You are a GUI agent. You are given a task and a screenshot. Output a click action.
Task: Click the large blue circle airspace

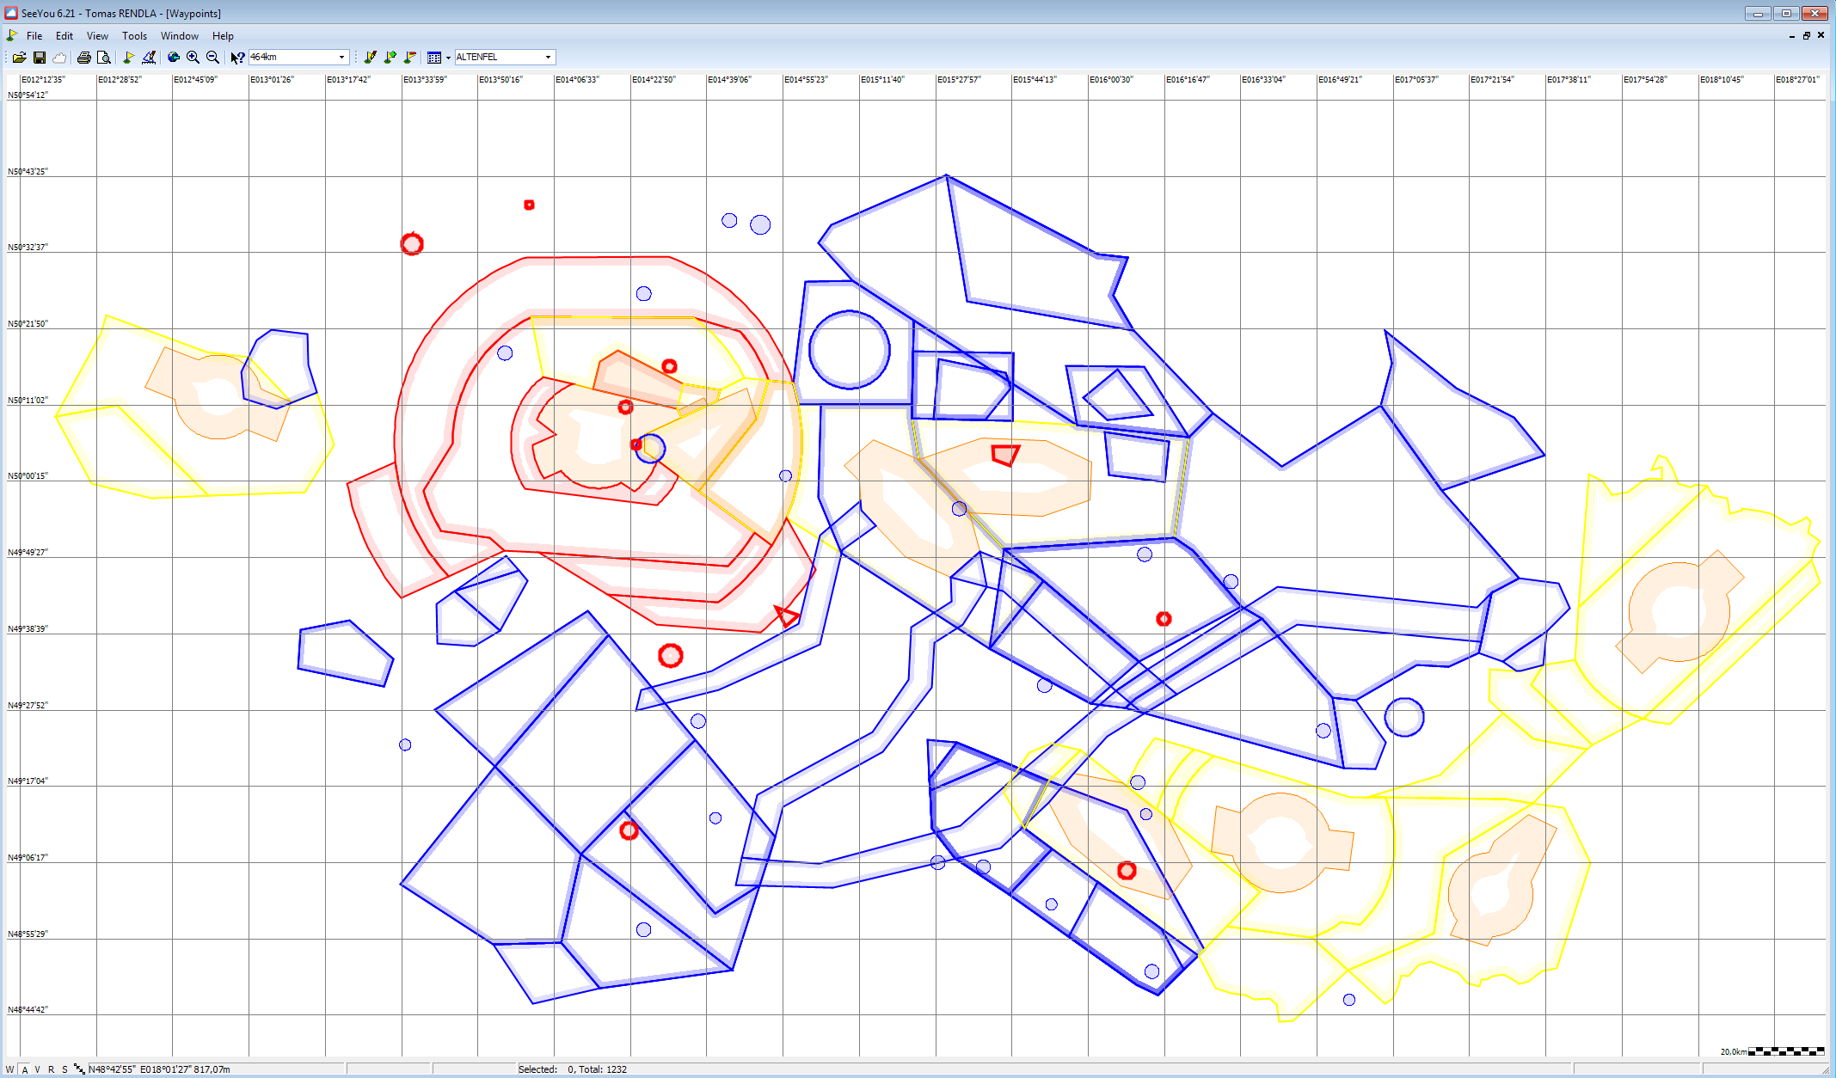[x=849, y=350]
